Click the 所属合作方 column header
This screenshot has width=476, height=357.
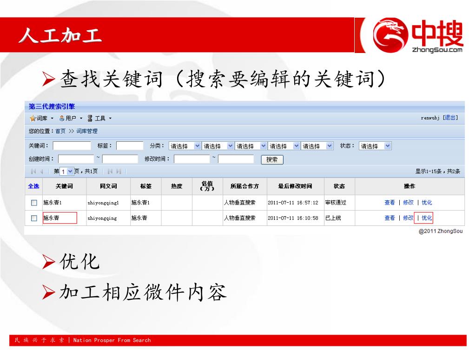point(245,186)
